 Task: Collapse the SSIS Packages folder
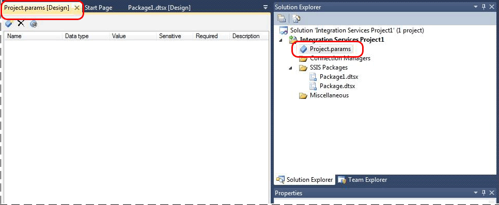coord(291,68)
